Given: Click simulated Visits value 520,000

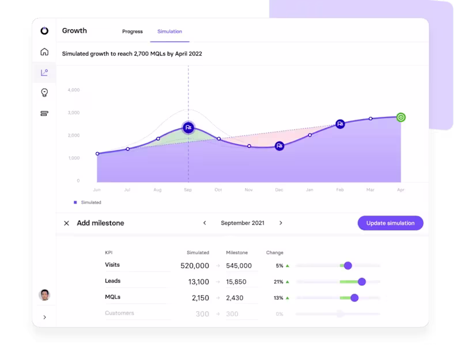Looking at the screenshot, I should tap(195, 266).
